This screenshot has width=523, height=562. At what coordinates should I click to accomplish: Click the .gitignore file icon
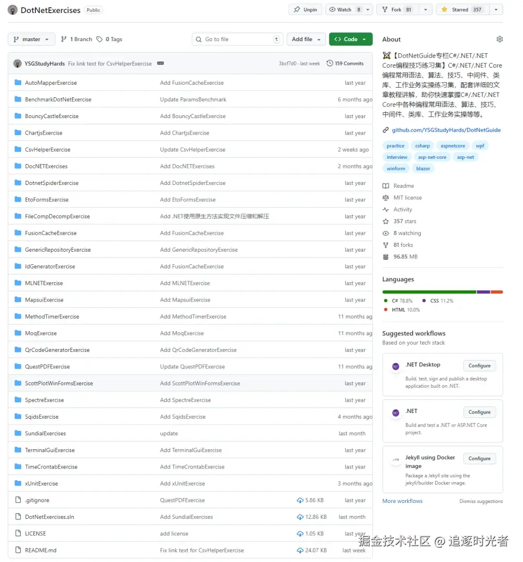pos(18,500)
